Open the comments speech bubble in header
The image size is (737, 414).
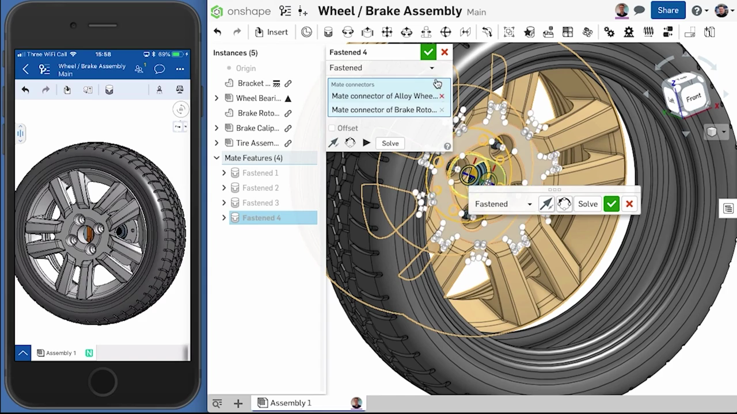point(639,10)
